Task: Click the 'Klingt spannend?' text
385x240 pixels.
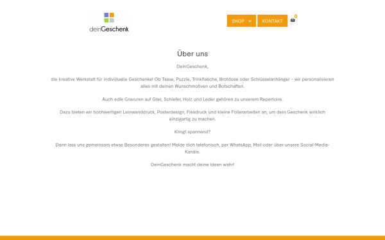Action: [193, 132]
